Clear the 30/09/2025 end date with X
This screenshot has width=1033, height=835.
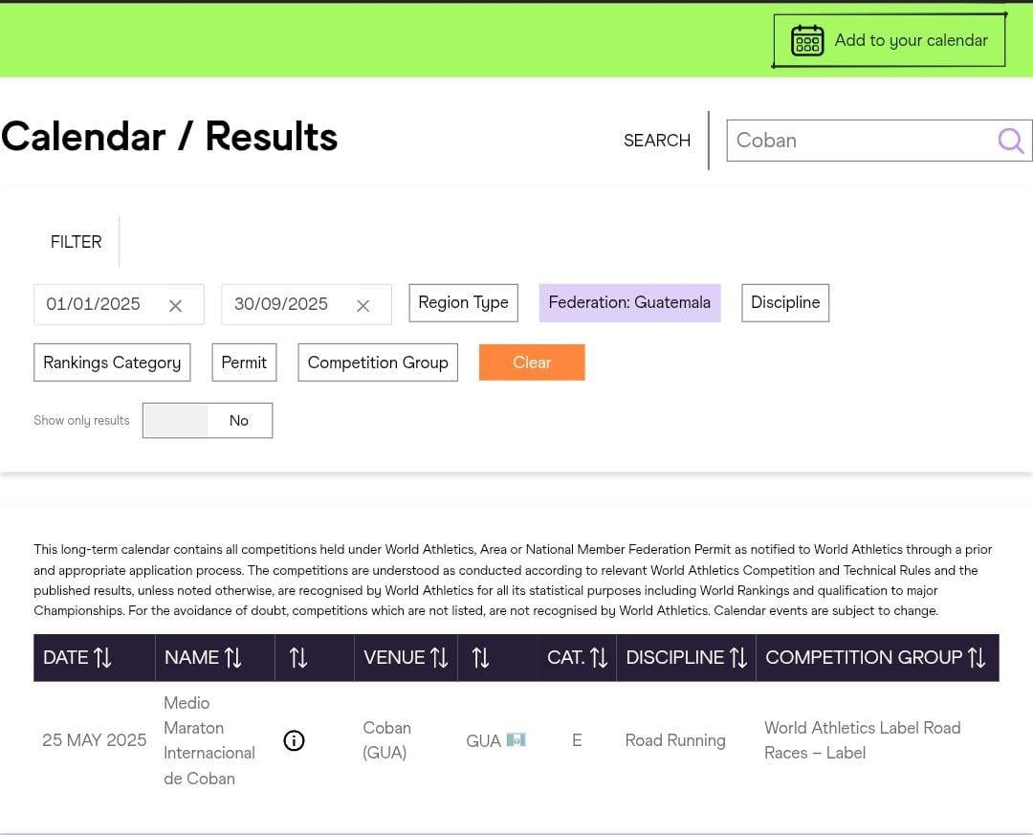pos(363,305)
